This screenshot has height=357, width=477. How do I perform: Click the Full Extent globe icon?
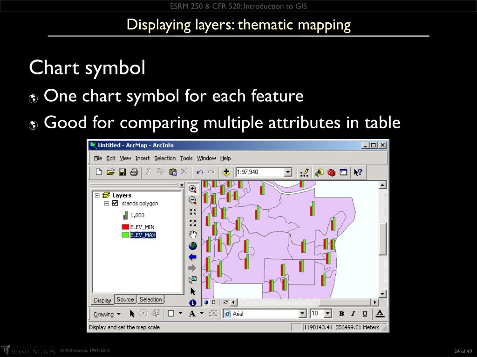[x=192, y=246]
